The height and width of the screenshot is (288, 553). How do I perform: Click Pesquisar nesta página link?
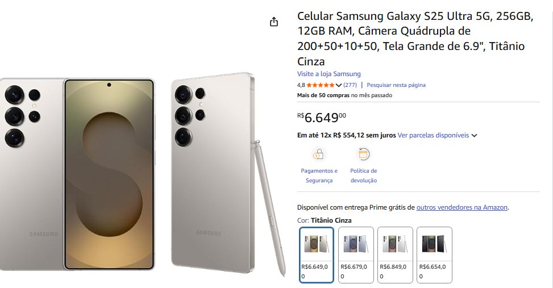point(396,85)
